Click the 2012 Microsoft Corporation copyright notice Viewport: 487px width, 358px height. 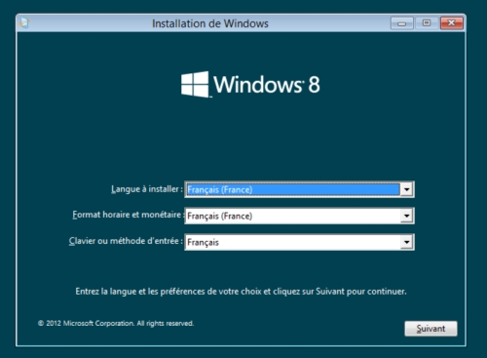(x=116, y=323)
